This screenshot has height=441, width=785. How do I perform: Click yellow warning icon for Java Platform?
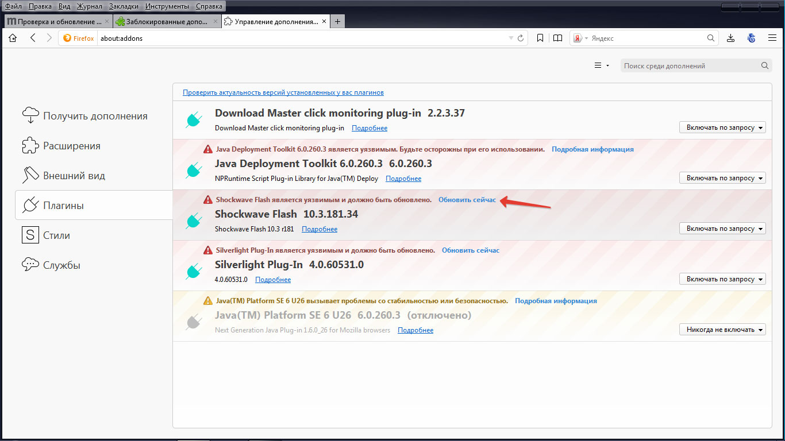(x=208, y=301)
